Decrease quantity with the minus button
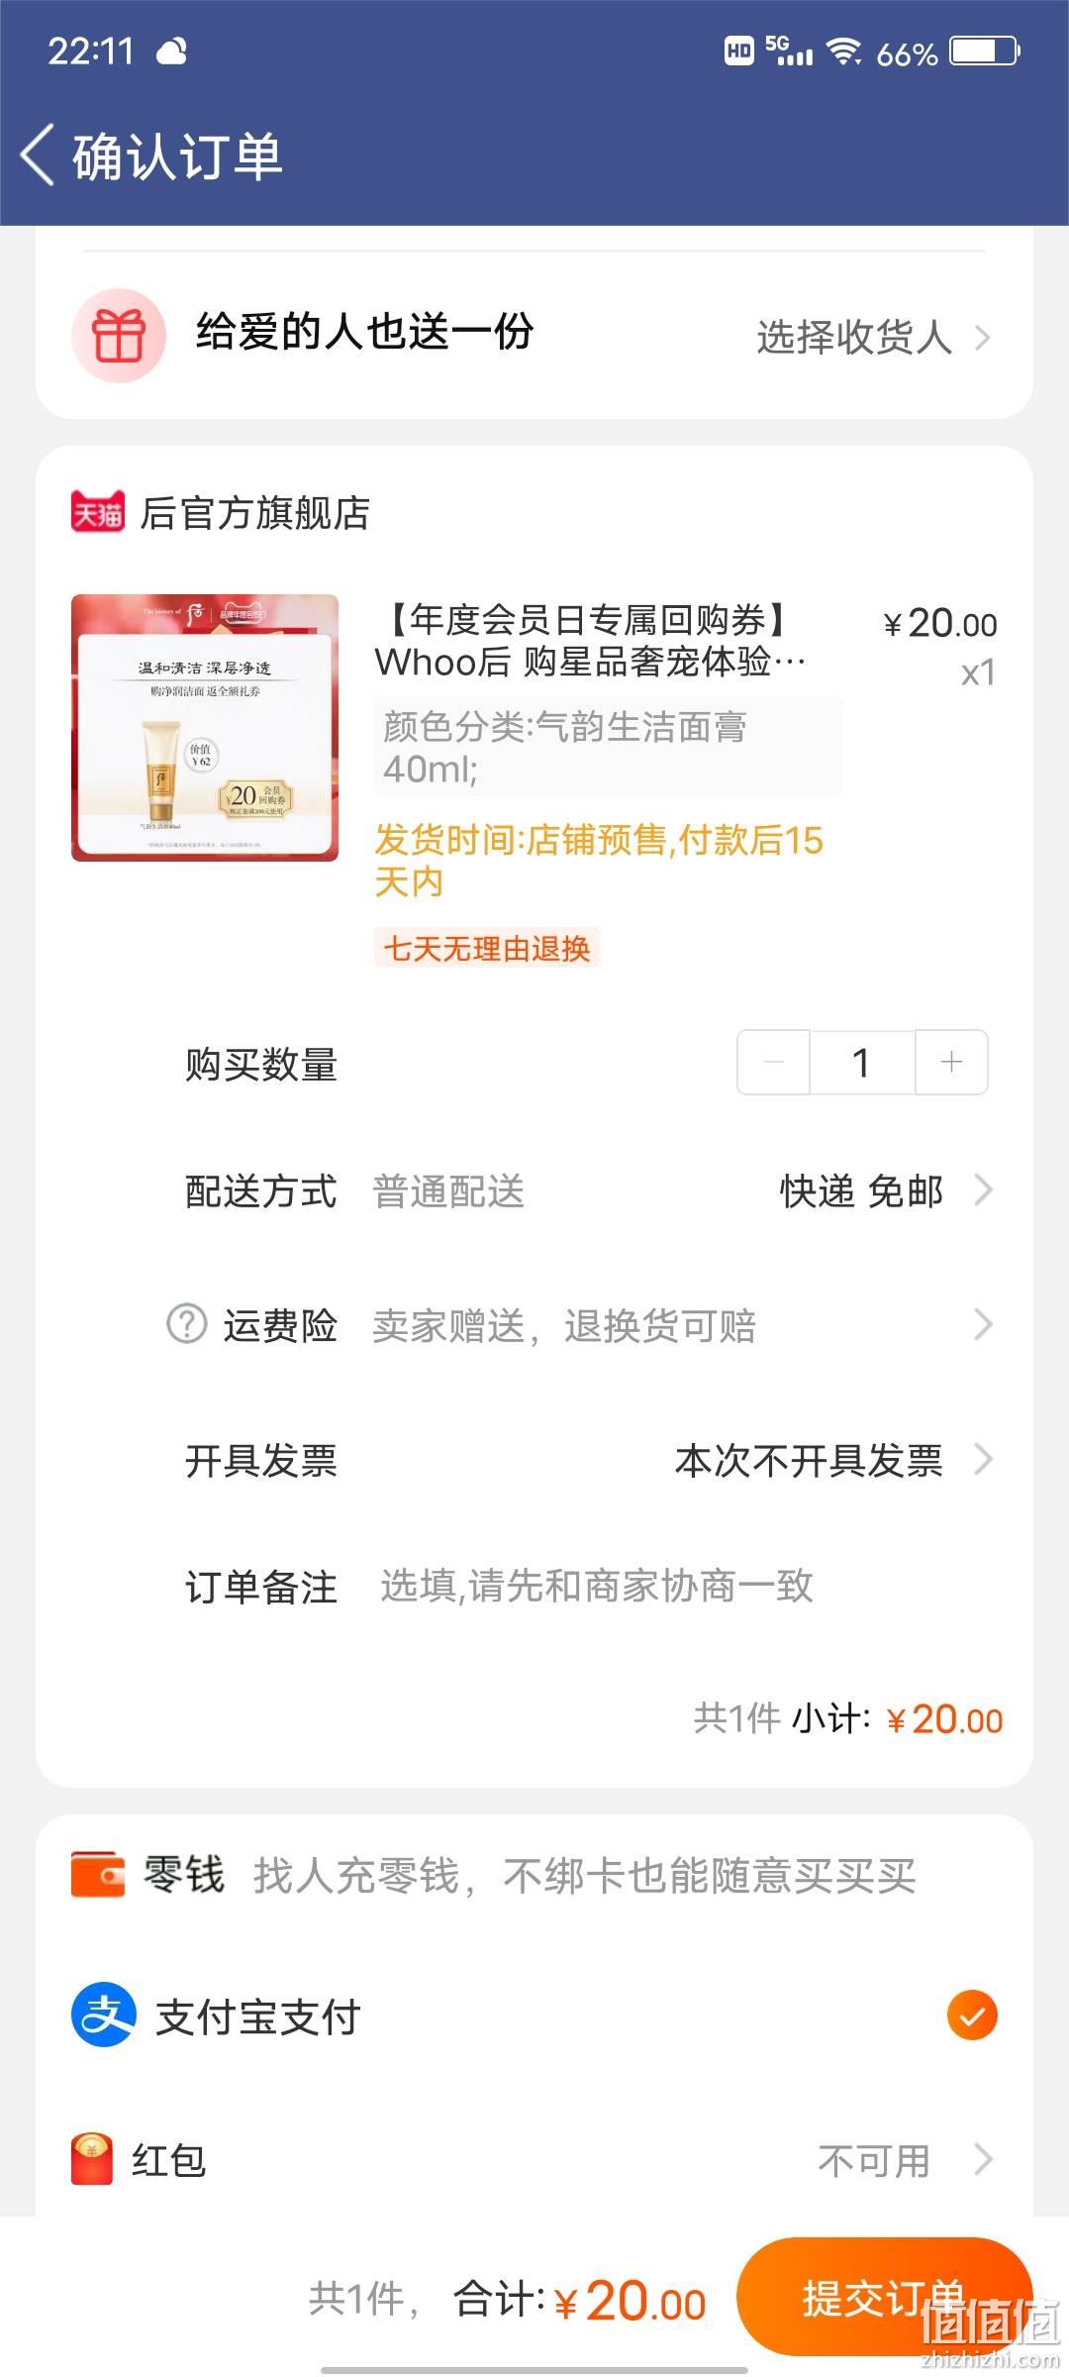The height and width of the screenshot is (2377, 1069). (x=774, y=1063)
